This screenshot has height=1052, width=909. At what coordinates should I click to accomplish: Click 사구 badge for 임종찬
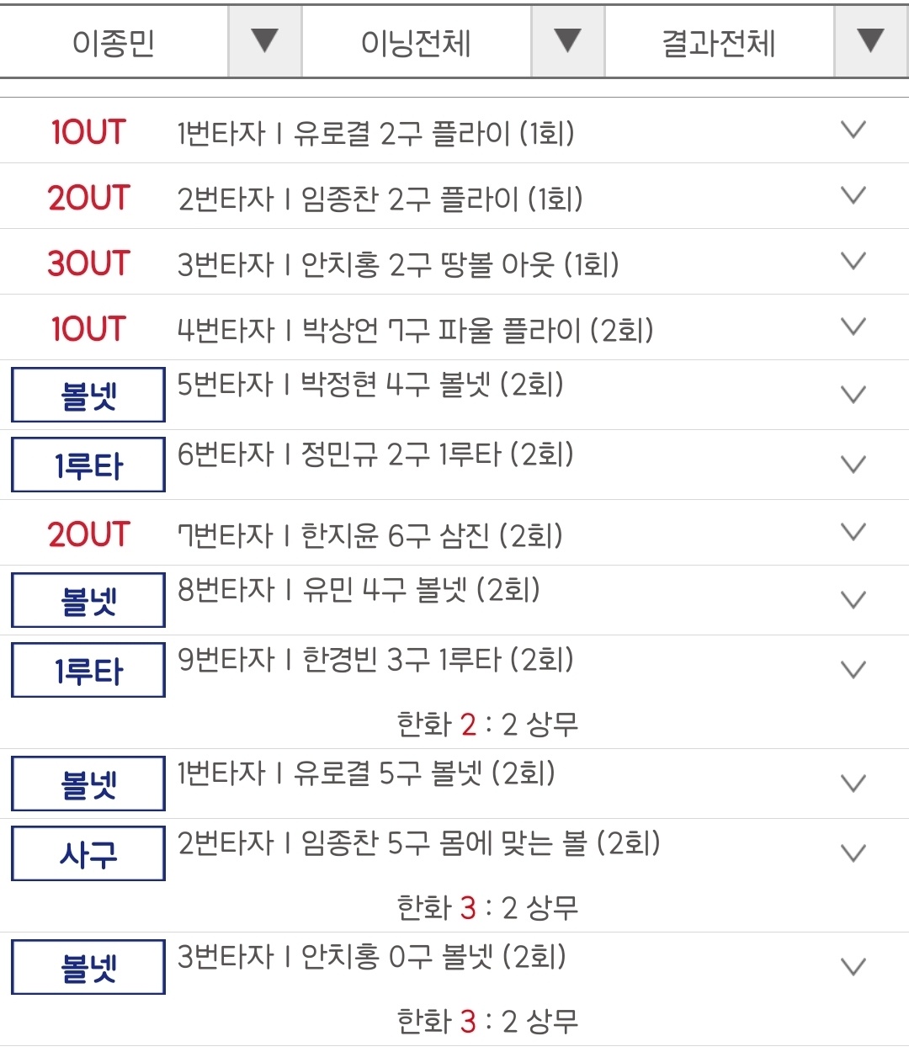(88, 853)
